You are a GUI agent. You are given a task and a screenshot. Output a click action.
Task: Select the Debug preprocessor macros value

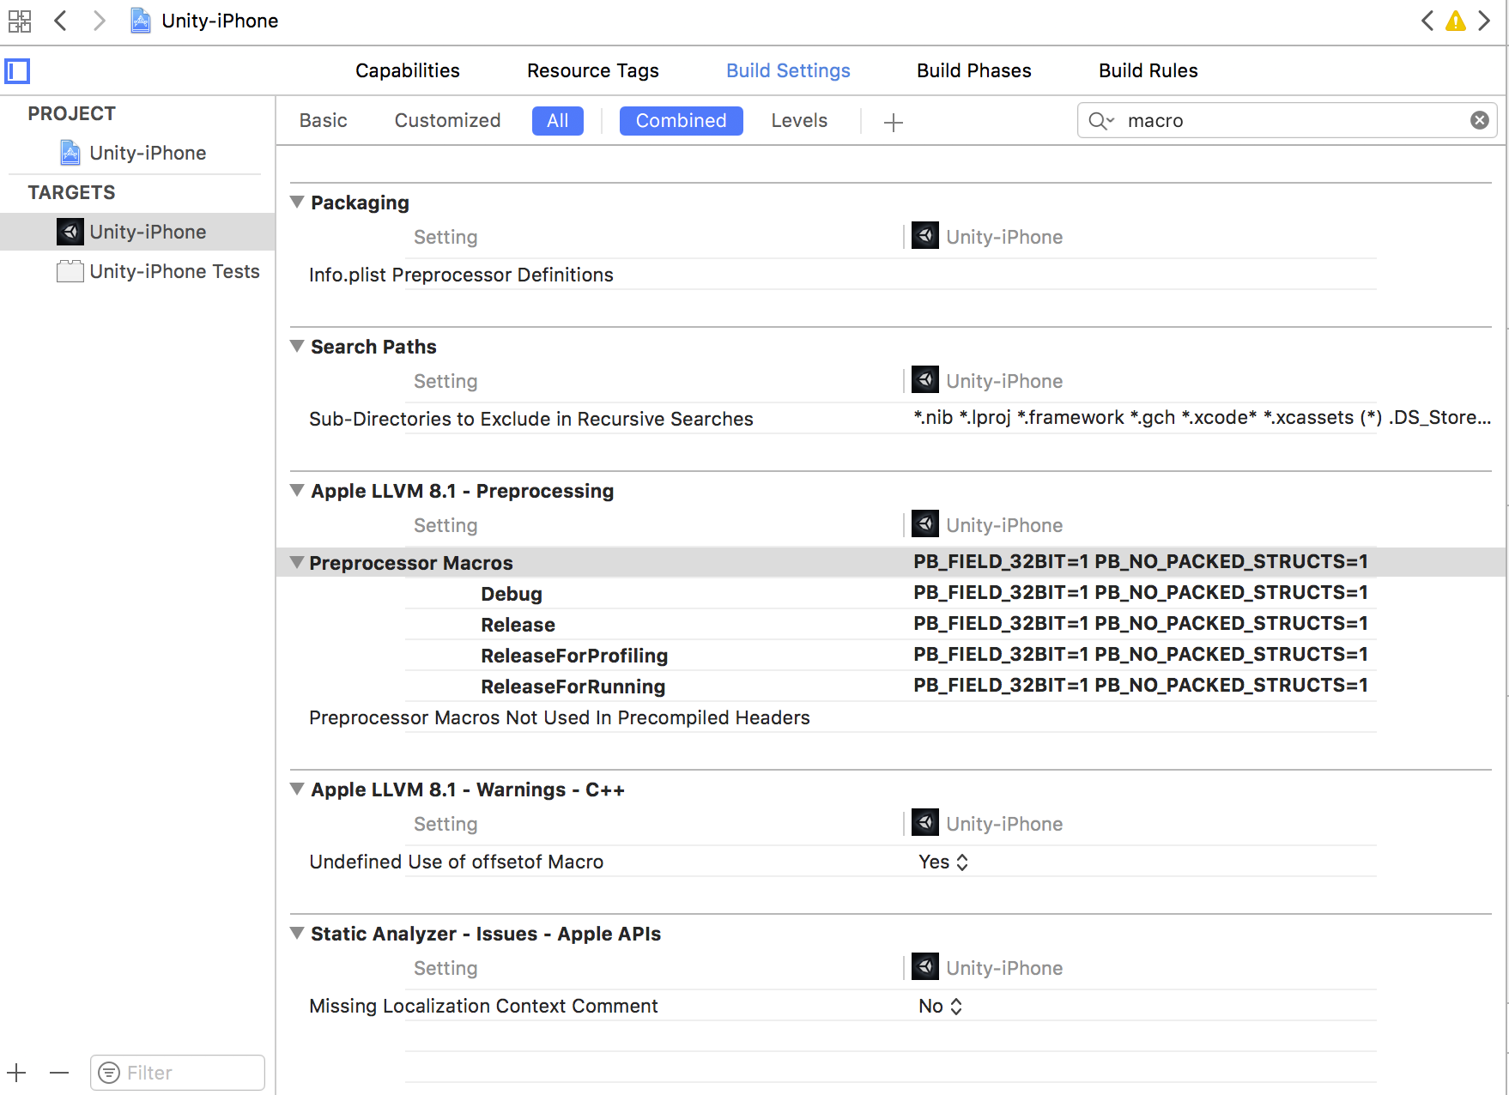tap(1141, 592)
